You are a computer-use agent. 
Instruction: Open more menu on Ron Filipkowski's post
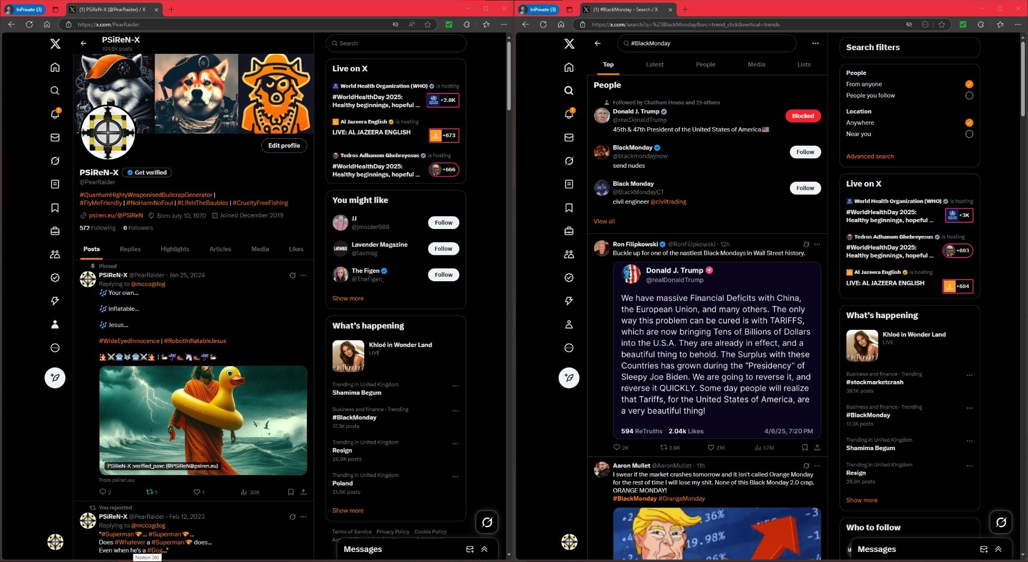817,244
